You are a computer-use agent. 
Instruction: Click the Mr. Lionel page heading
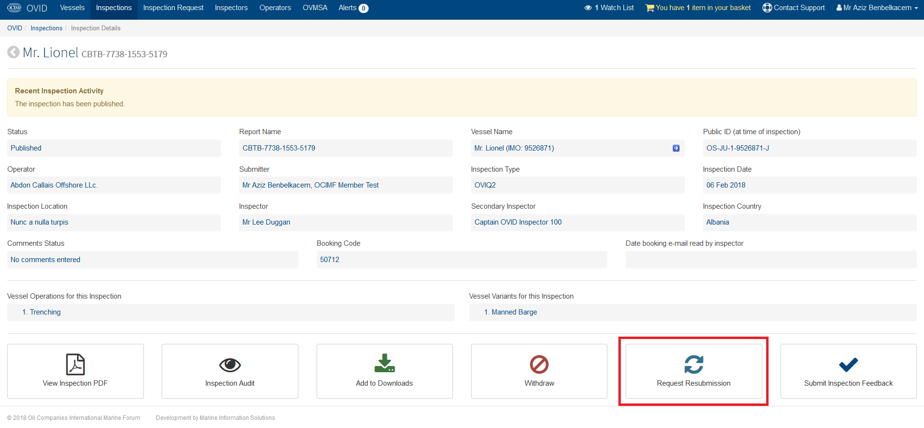pyautogui.click(x=51, y=52)
